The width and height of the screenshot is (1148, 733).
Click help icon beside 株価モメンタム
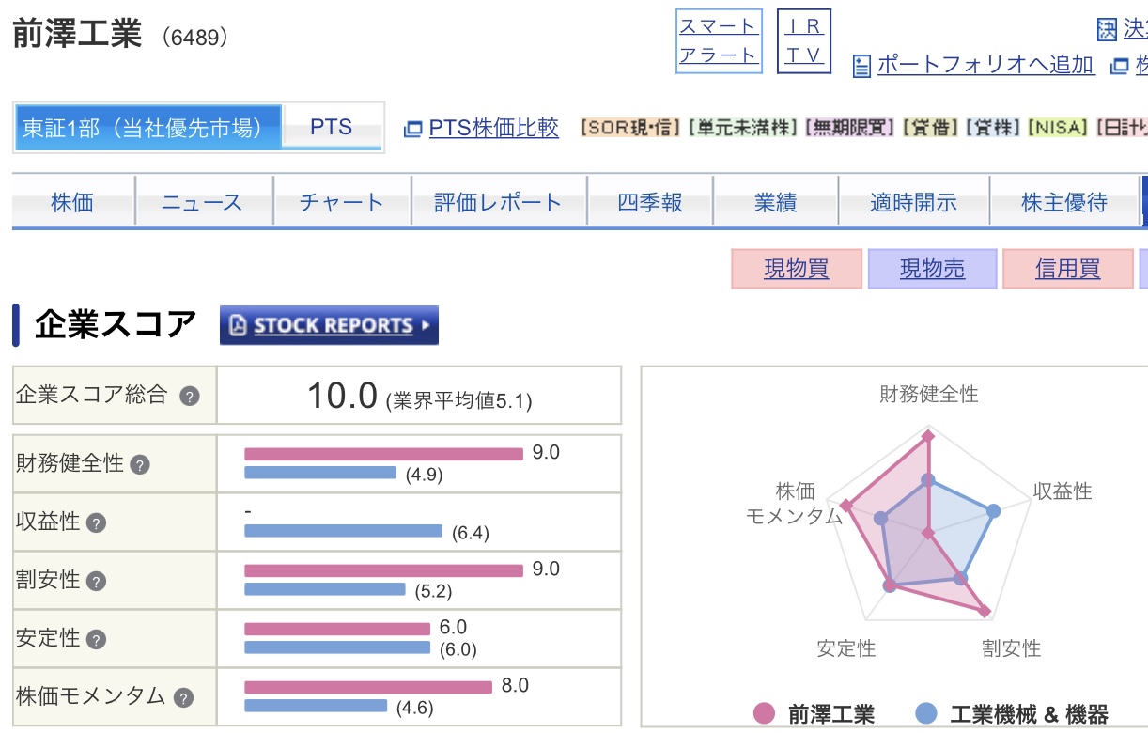[x=184, y=697]
